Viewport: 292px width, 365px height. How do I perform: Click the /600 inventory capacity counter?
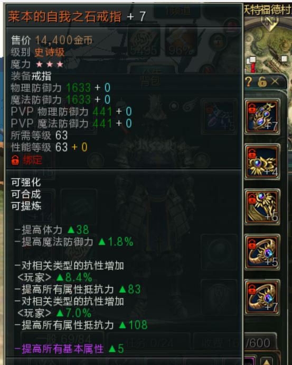258,343
